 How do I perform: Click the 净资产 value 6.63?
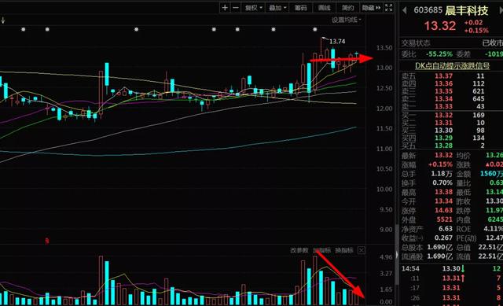coord(446,229)
